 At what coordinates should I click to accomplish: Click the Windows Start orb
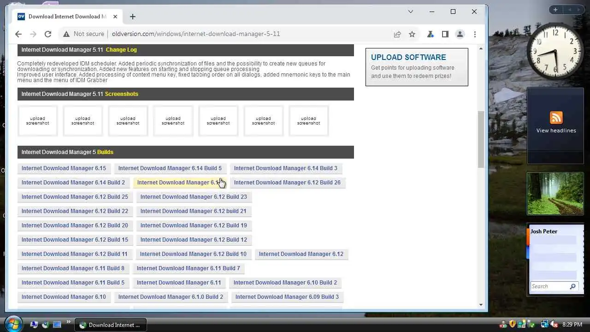coord(13,324)
